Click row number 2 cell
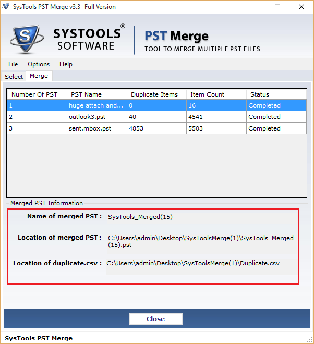Image resolution: width=314 pixels, height=344 pixels. point(37,117)
